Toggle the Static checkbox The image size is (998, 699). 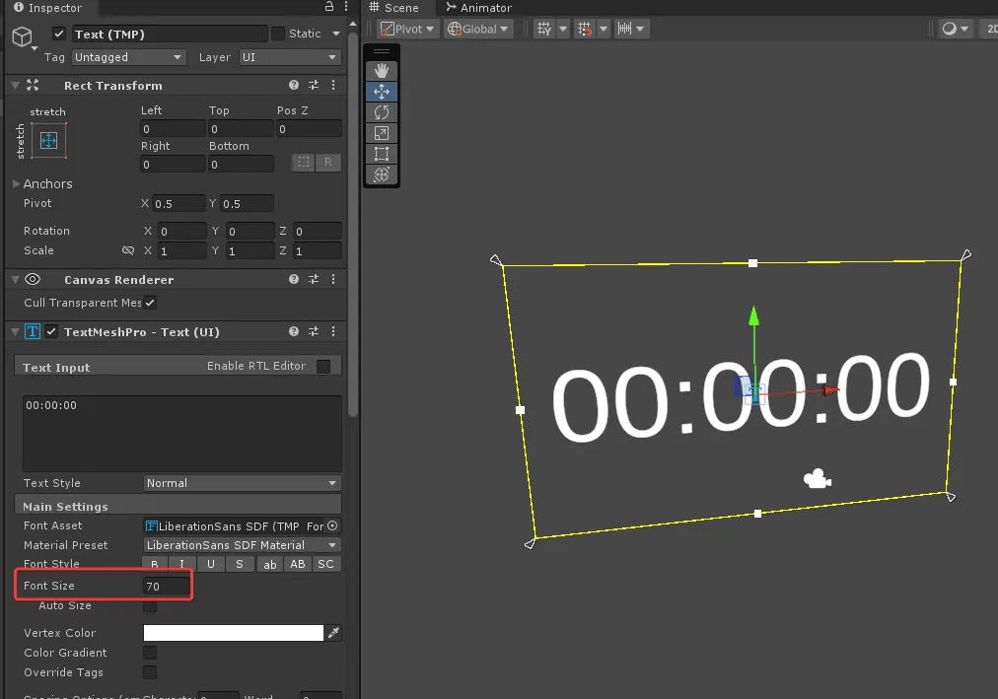[278, 34]
